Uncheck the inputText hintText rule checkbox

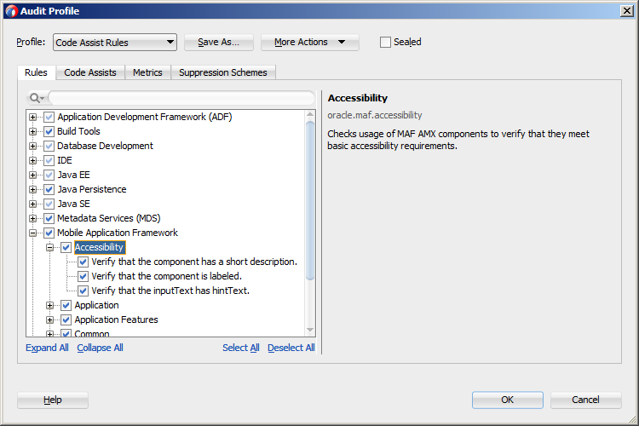(83, 291)
